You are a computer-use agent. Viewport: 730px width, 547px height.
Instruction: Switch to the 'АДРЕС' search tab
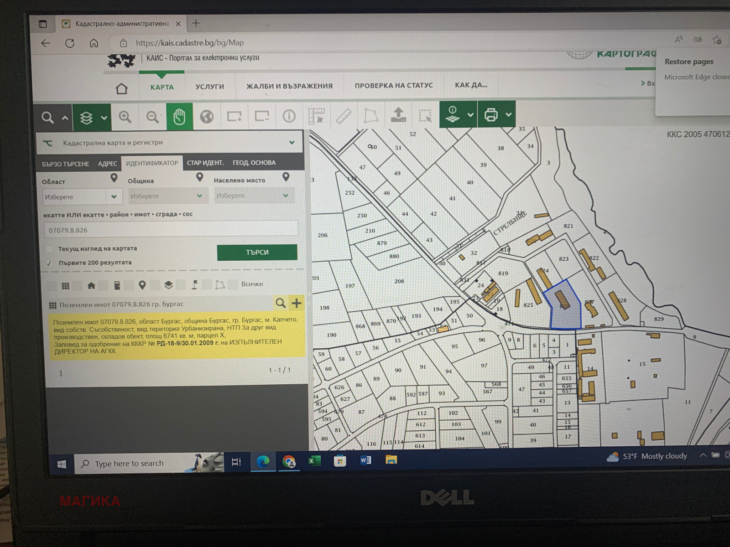[108, 164]
